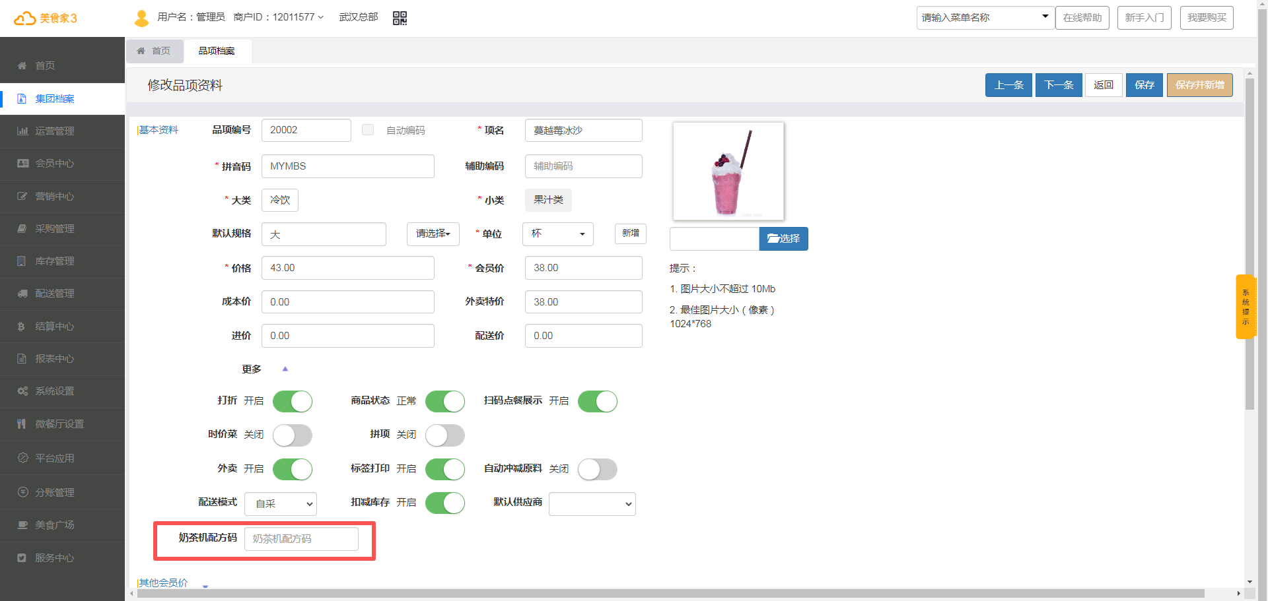
Task: Open the 单位 dropdown showing 杯
Action: (557, 234)
